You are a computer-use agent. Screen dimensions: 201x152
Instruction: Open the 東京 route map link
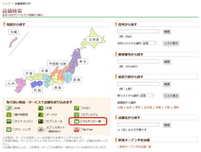[x=138, y=107]
